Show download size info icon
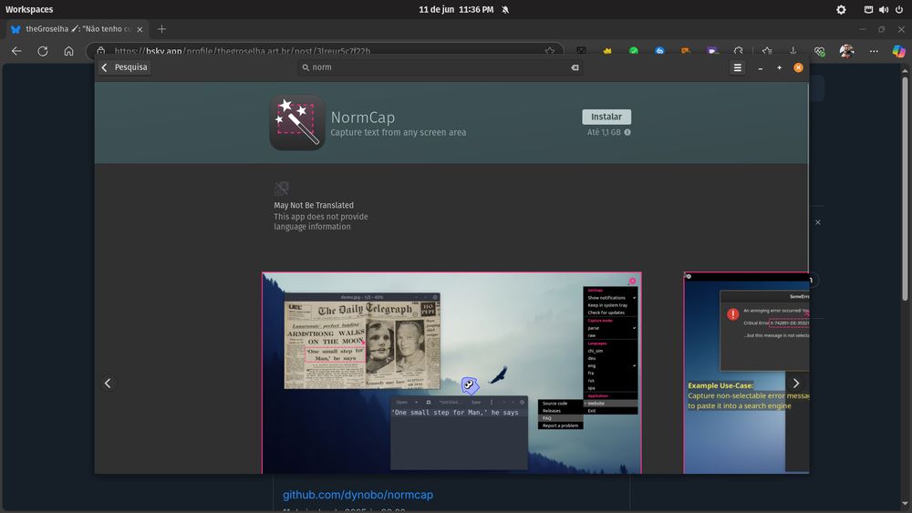 pyautogui.click(x=627, y=132)
